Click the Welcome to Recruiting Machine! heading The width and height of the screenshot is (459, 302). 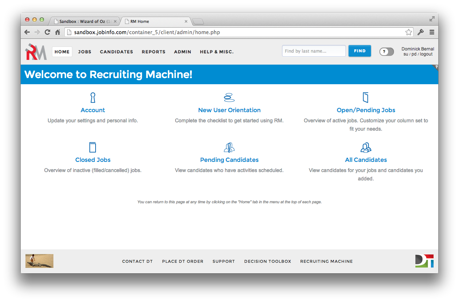pyautogui.click(x=108, y=74)
